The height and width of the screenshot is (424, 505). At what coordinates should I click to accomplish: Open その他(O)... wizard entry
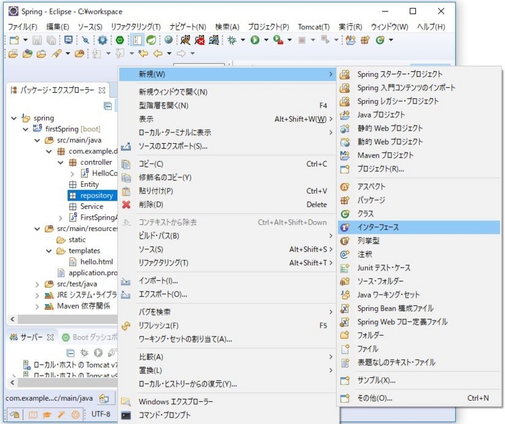point(419,398)
